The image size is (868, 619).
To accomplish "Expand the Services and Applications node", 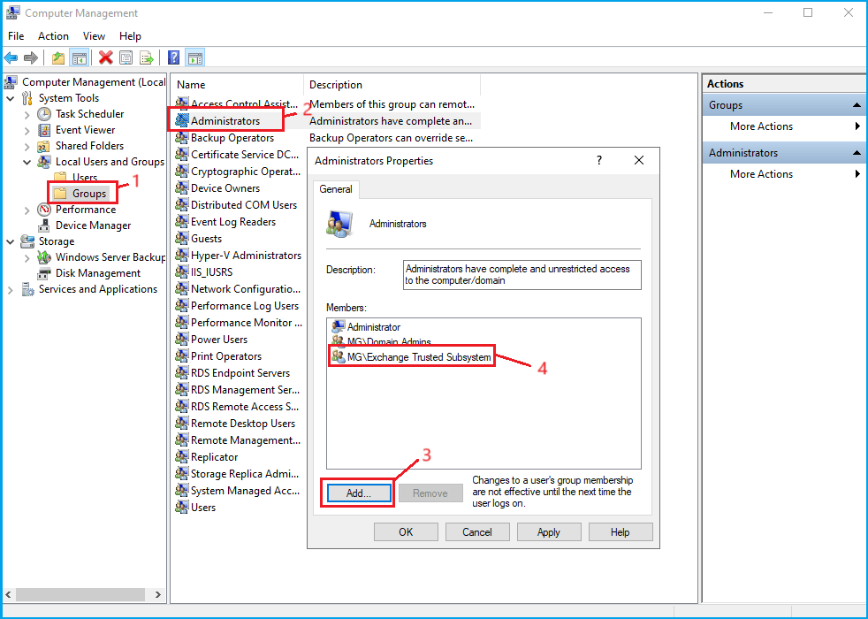I will coord(10,289).
